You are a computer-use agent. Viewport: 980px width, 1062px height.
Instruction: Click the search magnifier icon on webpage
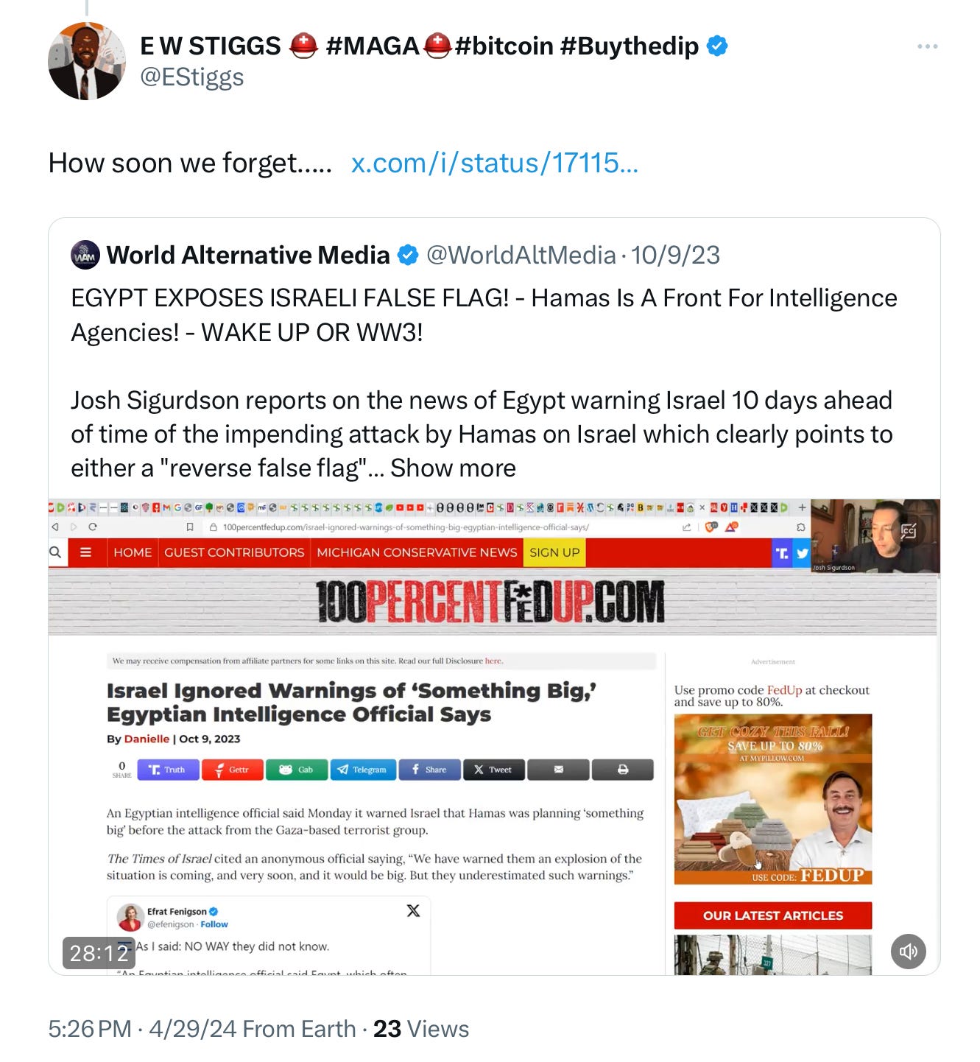tap(55, 552)
